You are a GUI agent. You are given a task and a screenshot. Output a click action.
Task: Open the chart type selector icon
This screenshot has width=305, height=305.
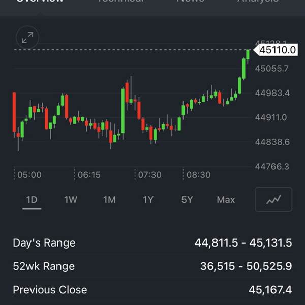[x=273, y=200]
